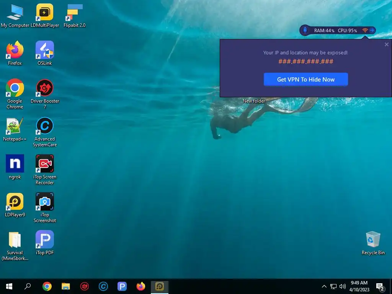The height and width of the screenshot is (294, 392).
Task: Select the Notepad++ desktop shortcut
Action: click(x=15, y=129)
